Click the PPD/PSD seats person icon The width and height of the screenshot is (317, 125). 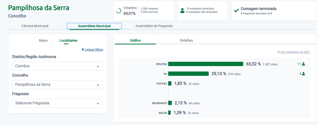[x=303, y=64]
